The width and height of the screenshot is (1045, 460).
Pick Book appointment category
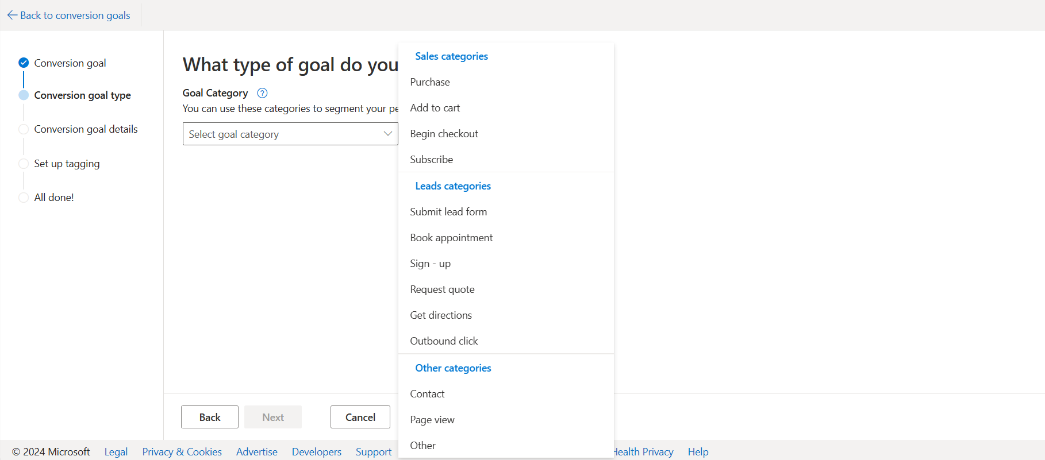(506, 238)
